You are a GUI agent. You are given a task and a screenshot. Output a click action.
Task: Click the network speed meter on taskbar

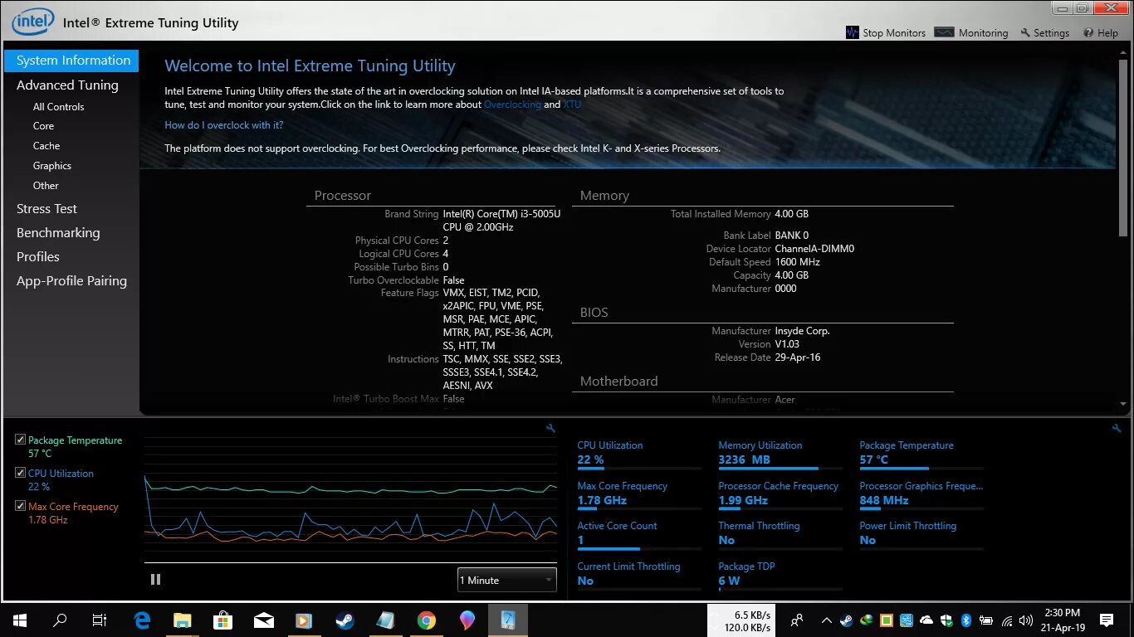click(741, 620)
